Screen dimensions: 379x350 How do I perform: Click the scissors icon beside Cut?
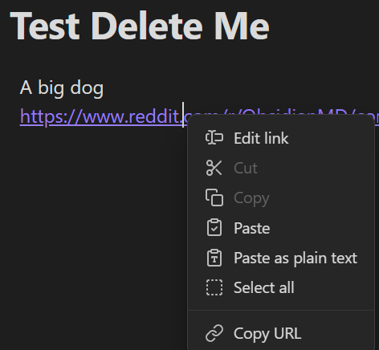(x=214, y=168)
